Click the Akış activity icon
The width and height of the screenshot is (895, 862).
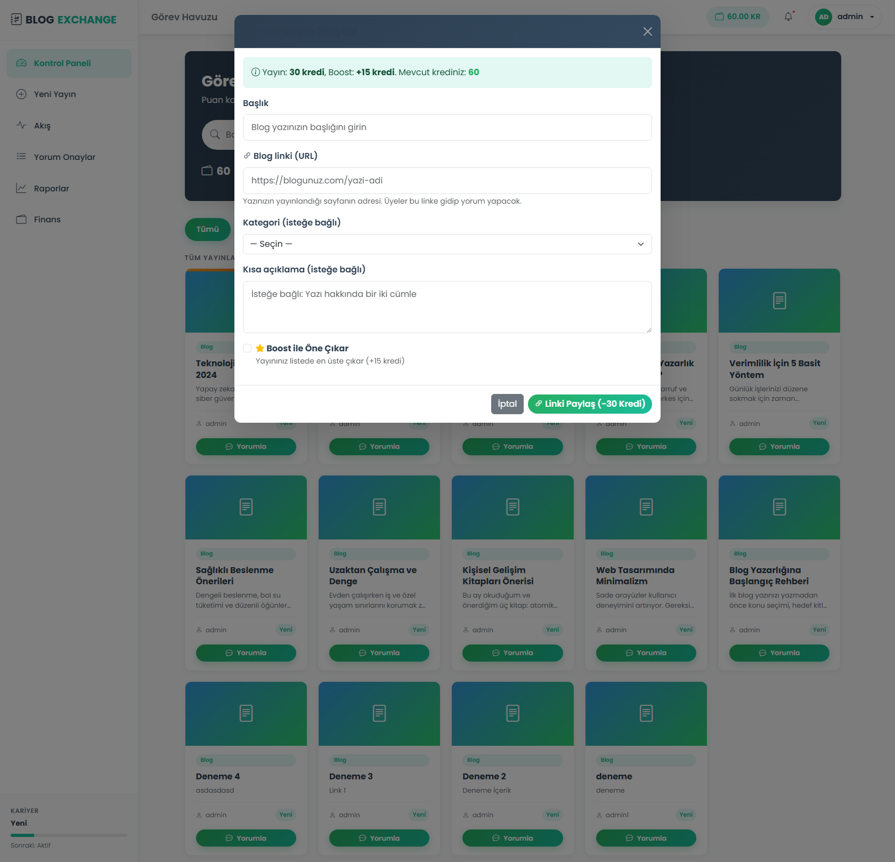pos(21,125)
